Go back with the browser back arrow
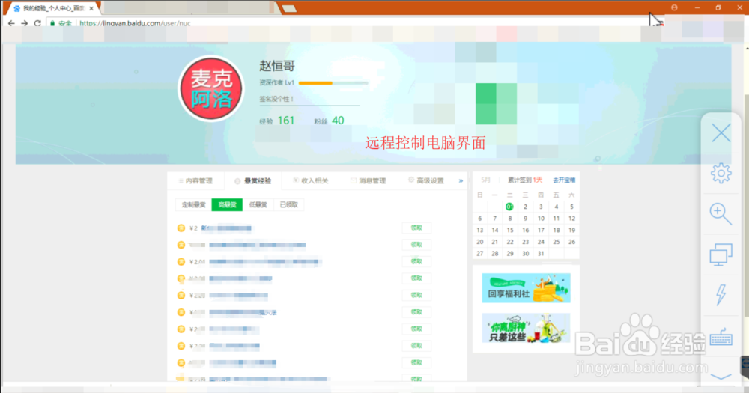The width and height of the screenshot is (749, 393). pos(11,23)
